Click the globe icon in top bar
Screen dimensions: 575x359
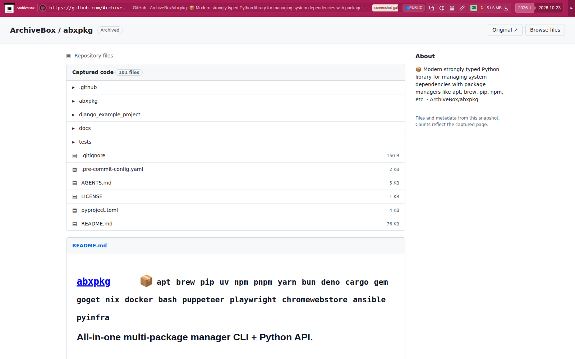(442, 8)
